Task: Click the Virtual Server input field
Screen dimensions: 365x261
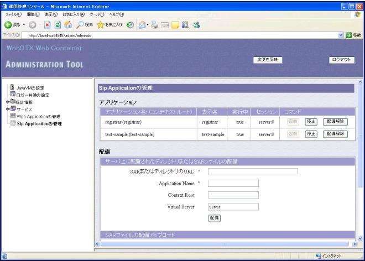Action: click(233, 206)
